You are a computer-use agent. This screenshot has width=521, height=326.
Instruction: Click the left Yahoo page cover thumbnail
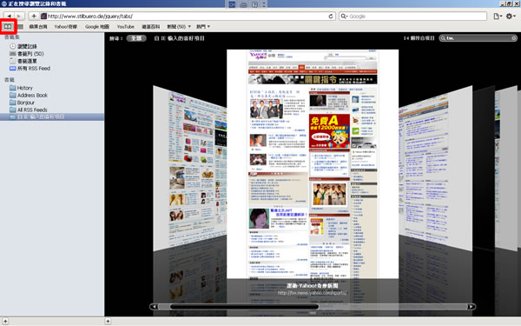(x=189, y=168)
